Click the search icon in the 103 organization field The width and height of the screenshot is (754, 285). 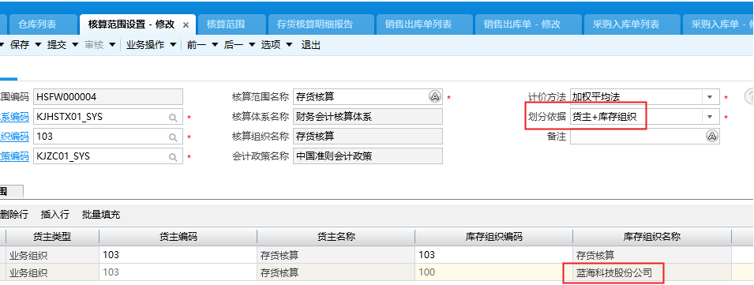[x=173, y=137]
